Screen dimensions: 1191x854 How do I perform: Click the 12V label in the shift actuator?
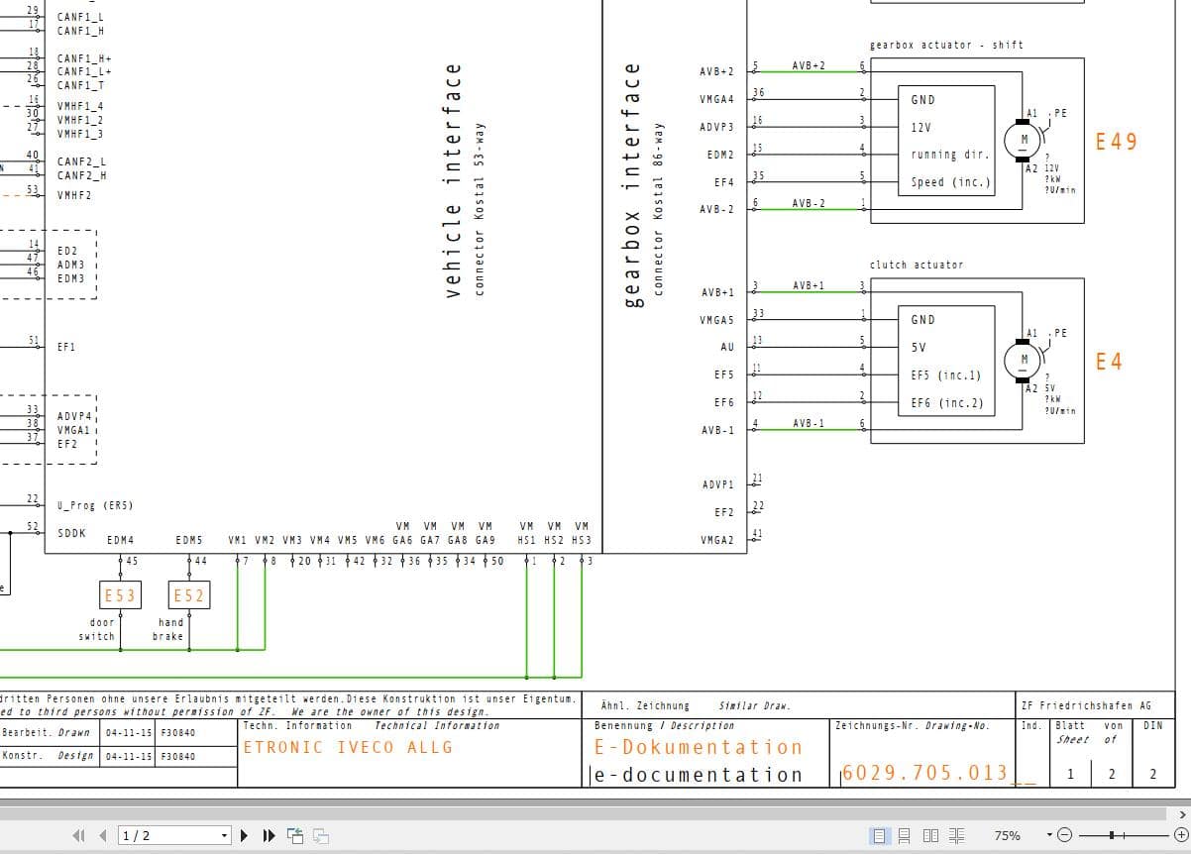[920, 127]
